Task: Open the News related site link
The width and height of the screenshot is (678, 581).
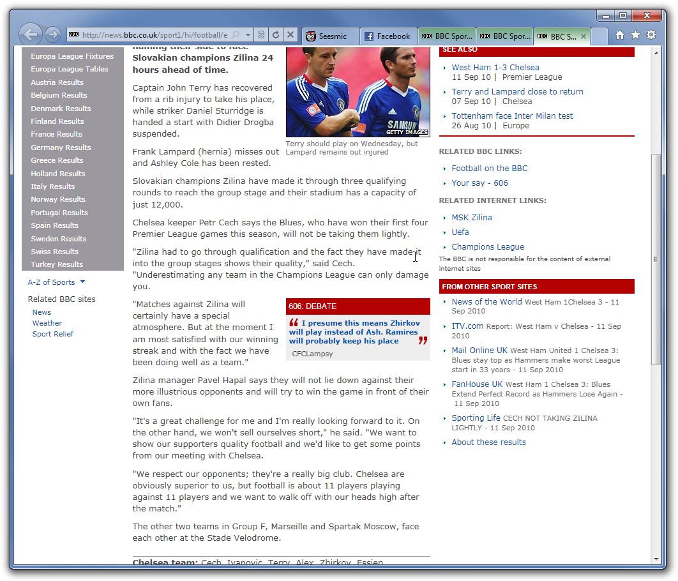Action: click(41, 312)
